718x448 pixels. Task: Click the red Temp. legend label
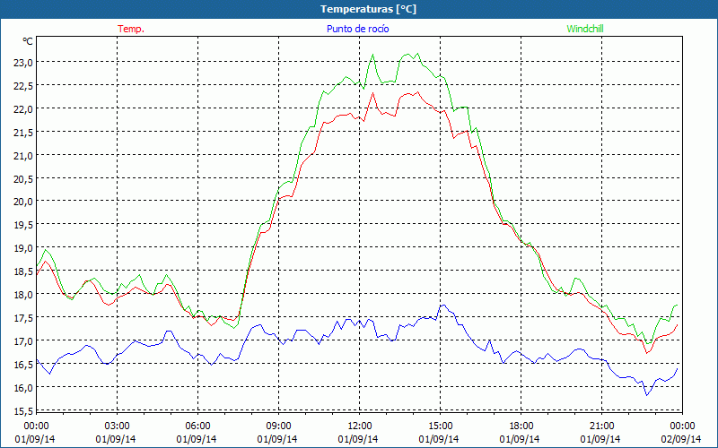click(x=131, y=29)
